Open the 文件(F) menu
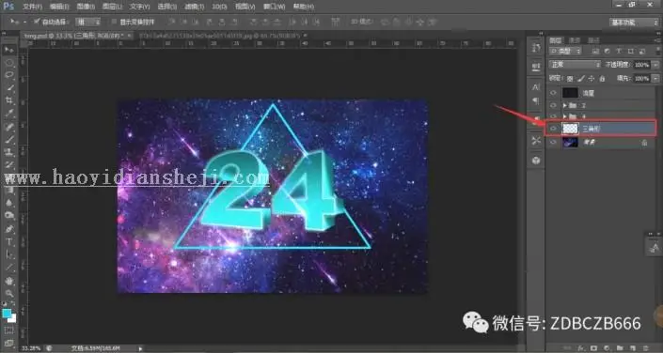Screen dimensions: 663x353 [x=32, y=7]
